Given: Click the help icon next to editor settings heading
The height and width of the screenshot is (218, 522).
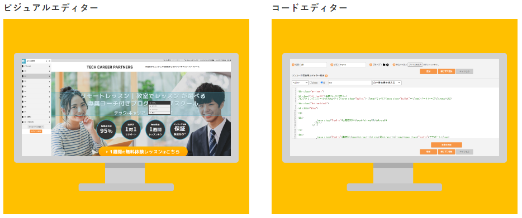Looking at the screenshot, I should (x=326, y=76).
